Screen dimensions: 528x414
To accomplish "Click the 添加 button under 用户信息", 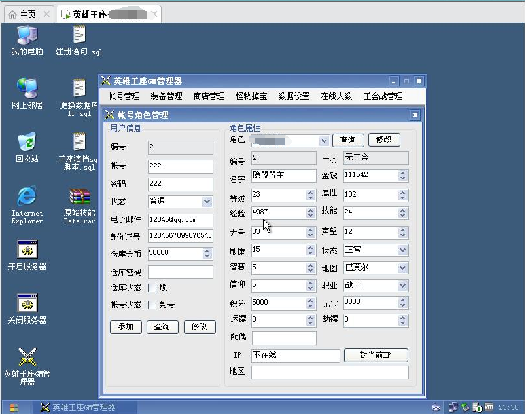I will point(125,327).
